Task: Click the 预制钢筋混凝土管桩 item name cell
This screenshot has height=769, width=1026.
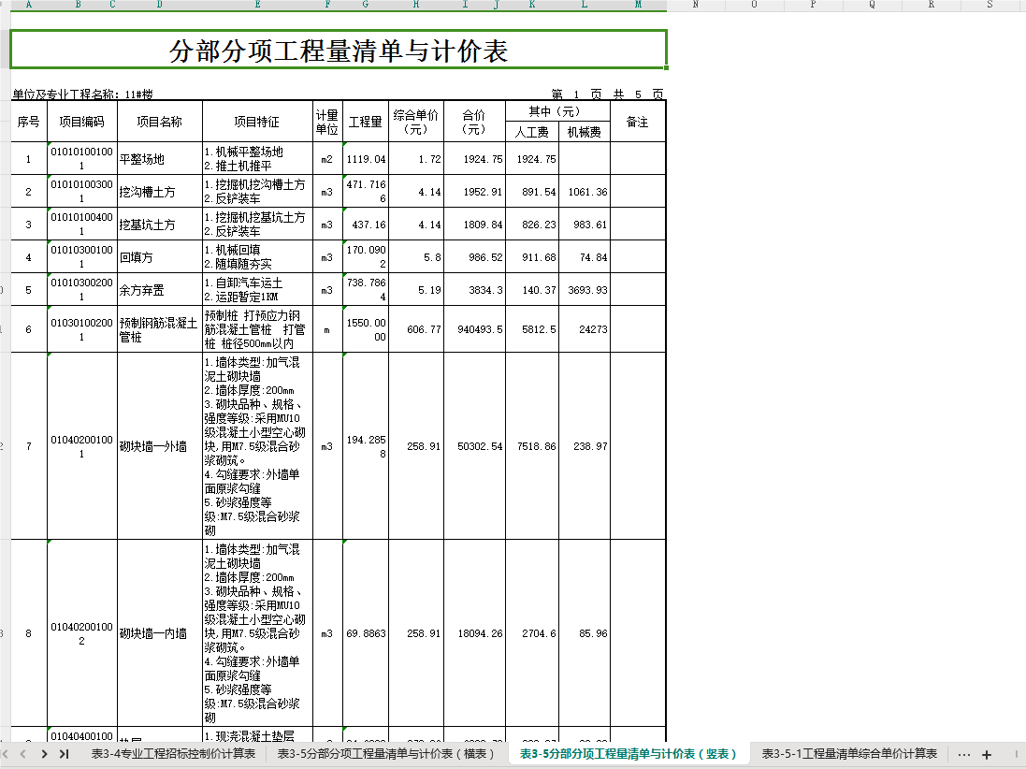Action: [x=160, y=329]
